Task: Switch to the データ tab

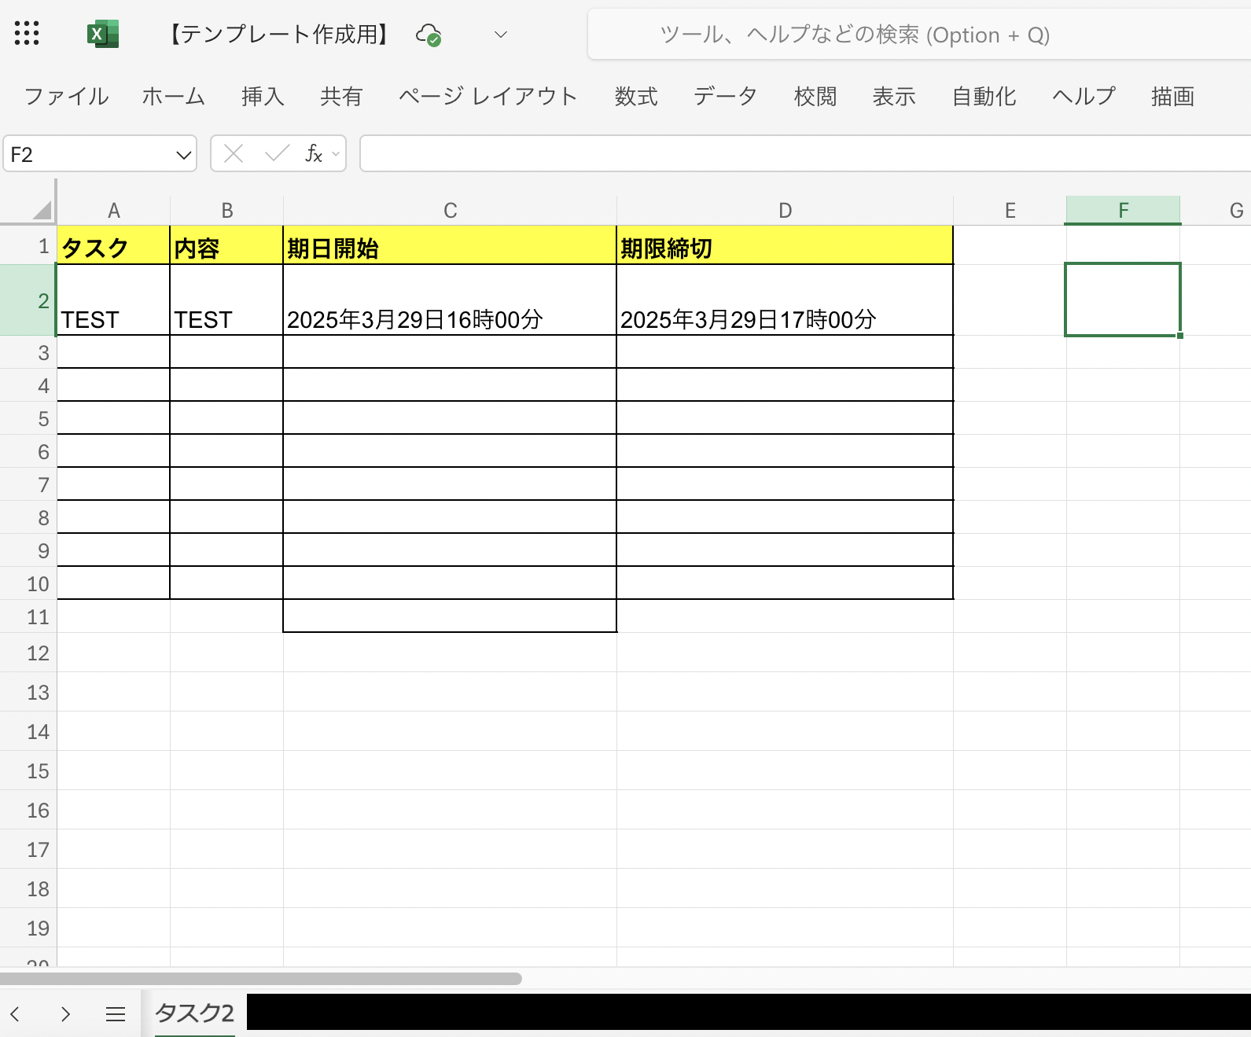Action: 726,97
